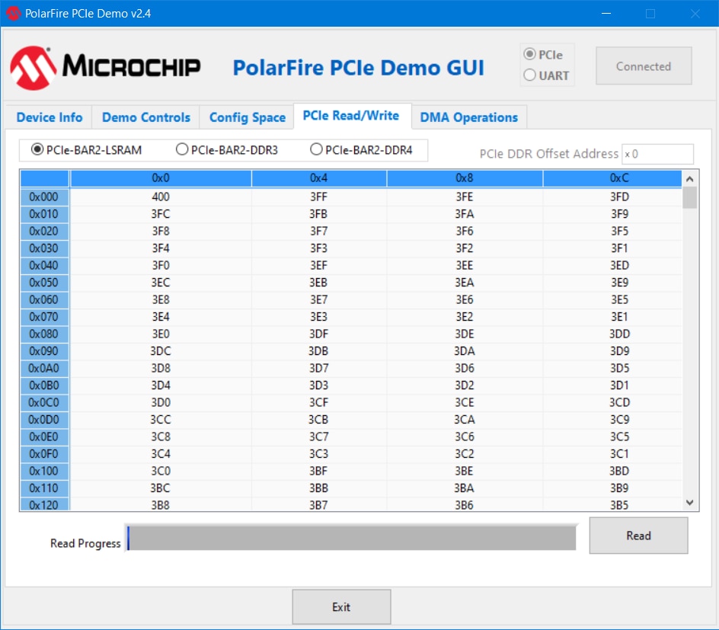Image resolution: width=719 pixels, height=630 pixels.
Task: Click the Exit button
Action: point(342,606)
